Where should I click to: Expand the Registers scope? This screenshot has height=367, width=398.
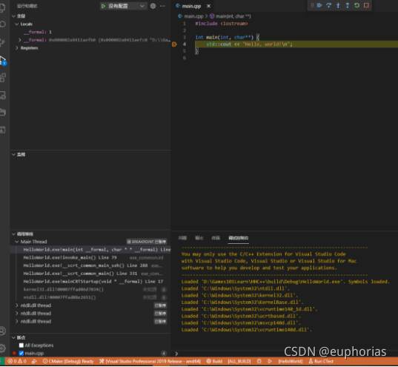(17, 47)
